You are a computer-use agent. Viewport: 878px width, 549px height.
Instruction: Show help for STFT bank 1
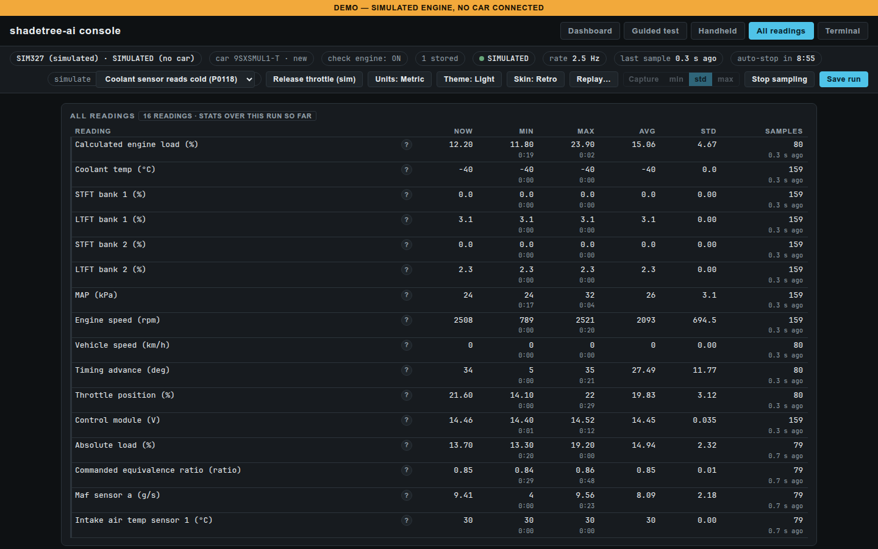click(407, 195)
